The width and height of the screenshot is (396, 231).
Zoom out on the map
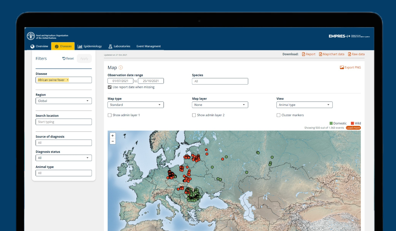pos(113,141)
